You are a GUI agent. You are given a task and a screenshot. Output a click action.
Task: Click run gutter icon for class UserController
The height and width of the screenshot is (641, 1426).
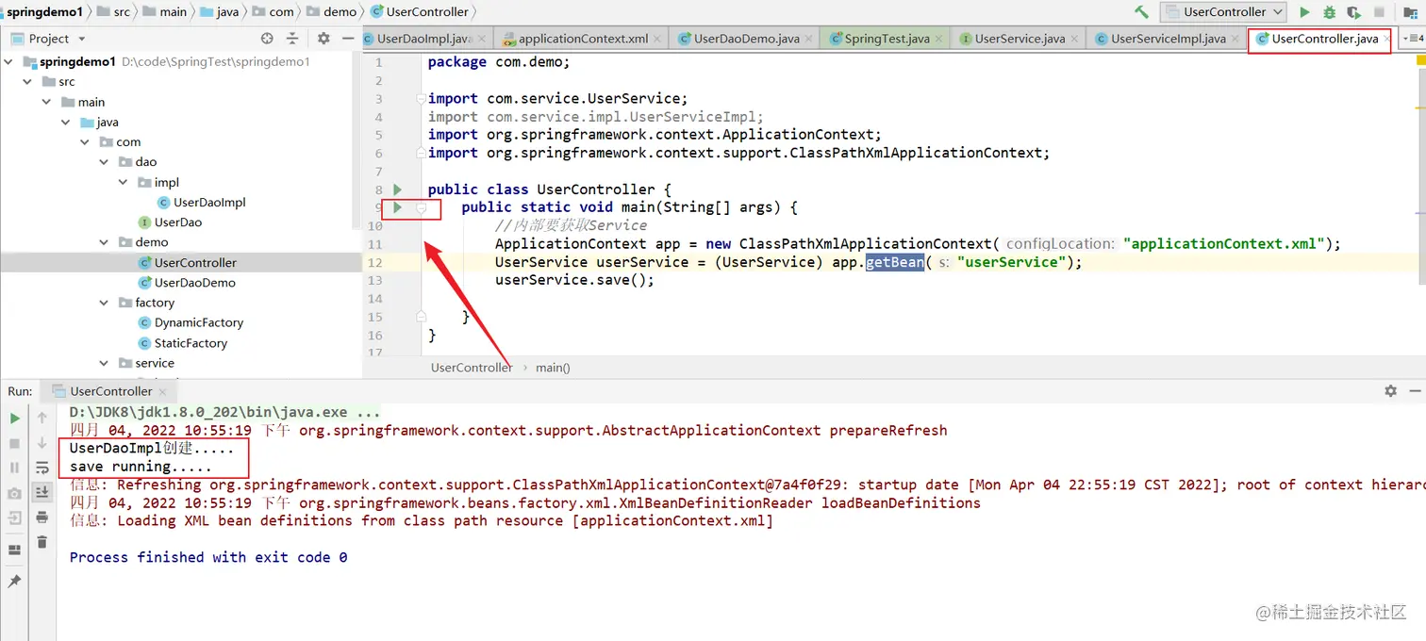pyautogui.click(x=398, y=189)
